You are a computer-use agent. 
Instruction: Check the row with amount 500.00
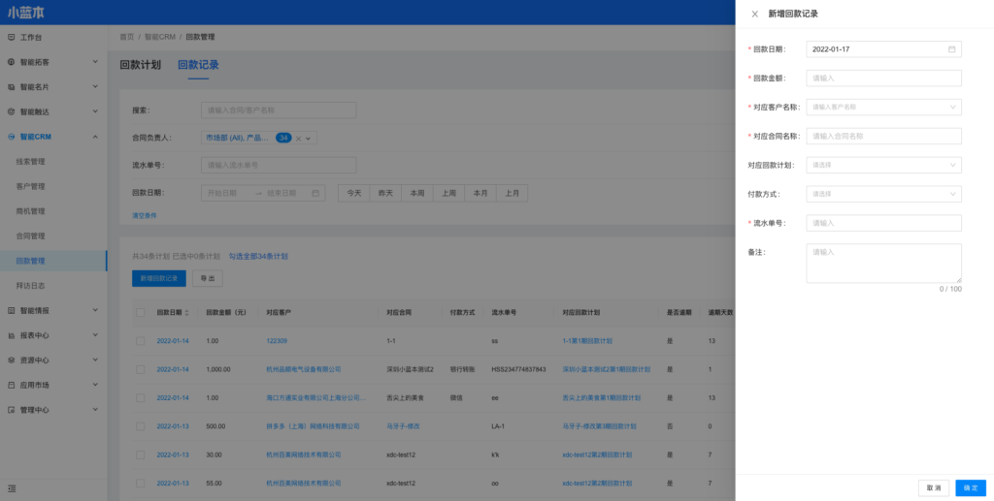[141, 426]
